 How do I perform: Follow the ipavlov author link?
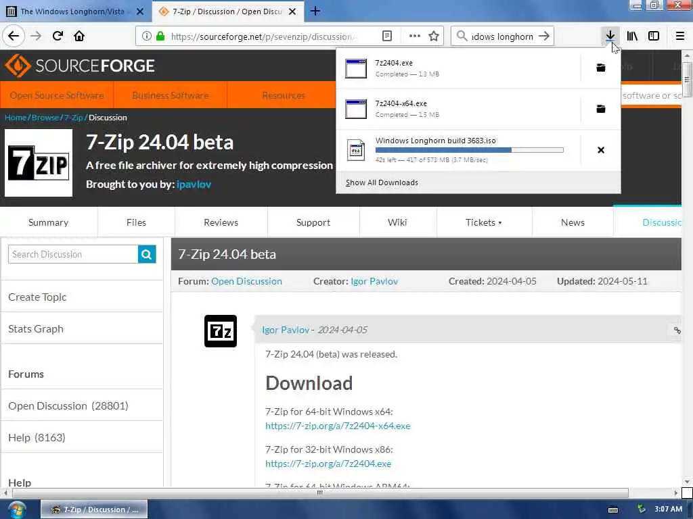pos(194,184)
